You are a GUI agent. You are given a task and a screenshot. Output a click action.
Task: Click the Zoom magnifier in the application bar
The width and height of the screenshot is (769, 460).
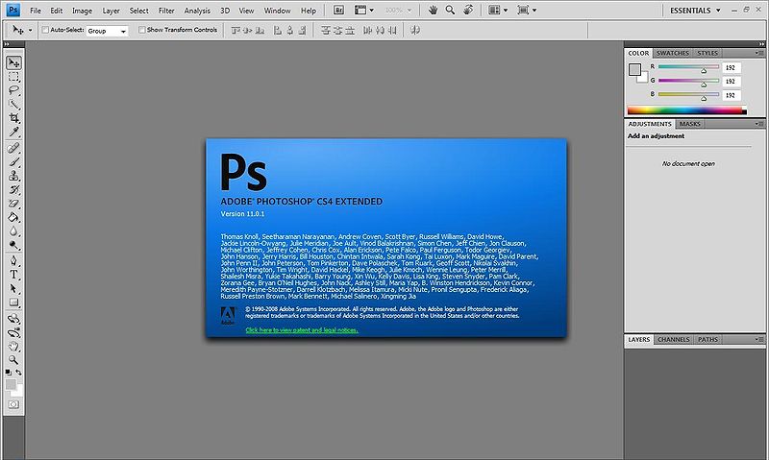(x=450, y=10)
